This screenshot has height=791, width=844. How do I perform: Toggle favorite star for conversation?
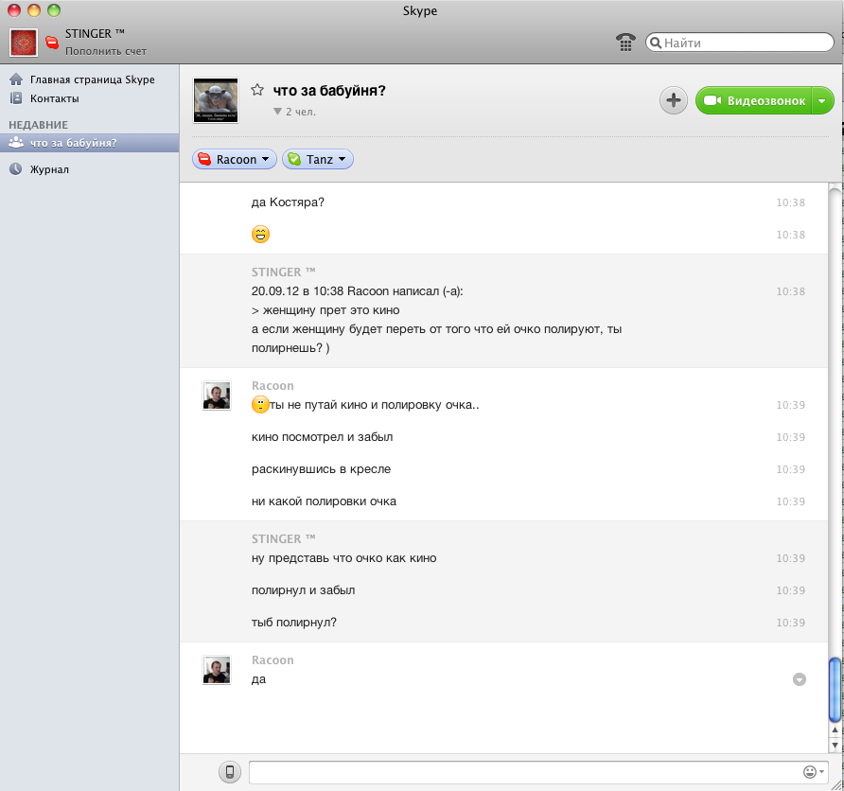point(257,90)
